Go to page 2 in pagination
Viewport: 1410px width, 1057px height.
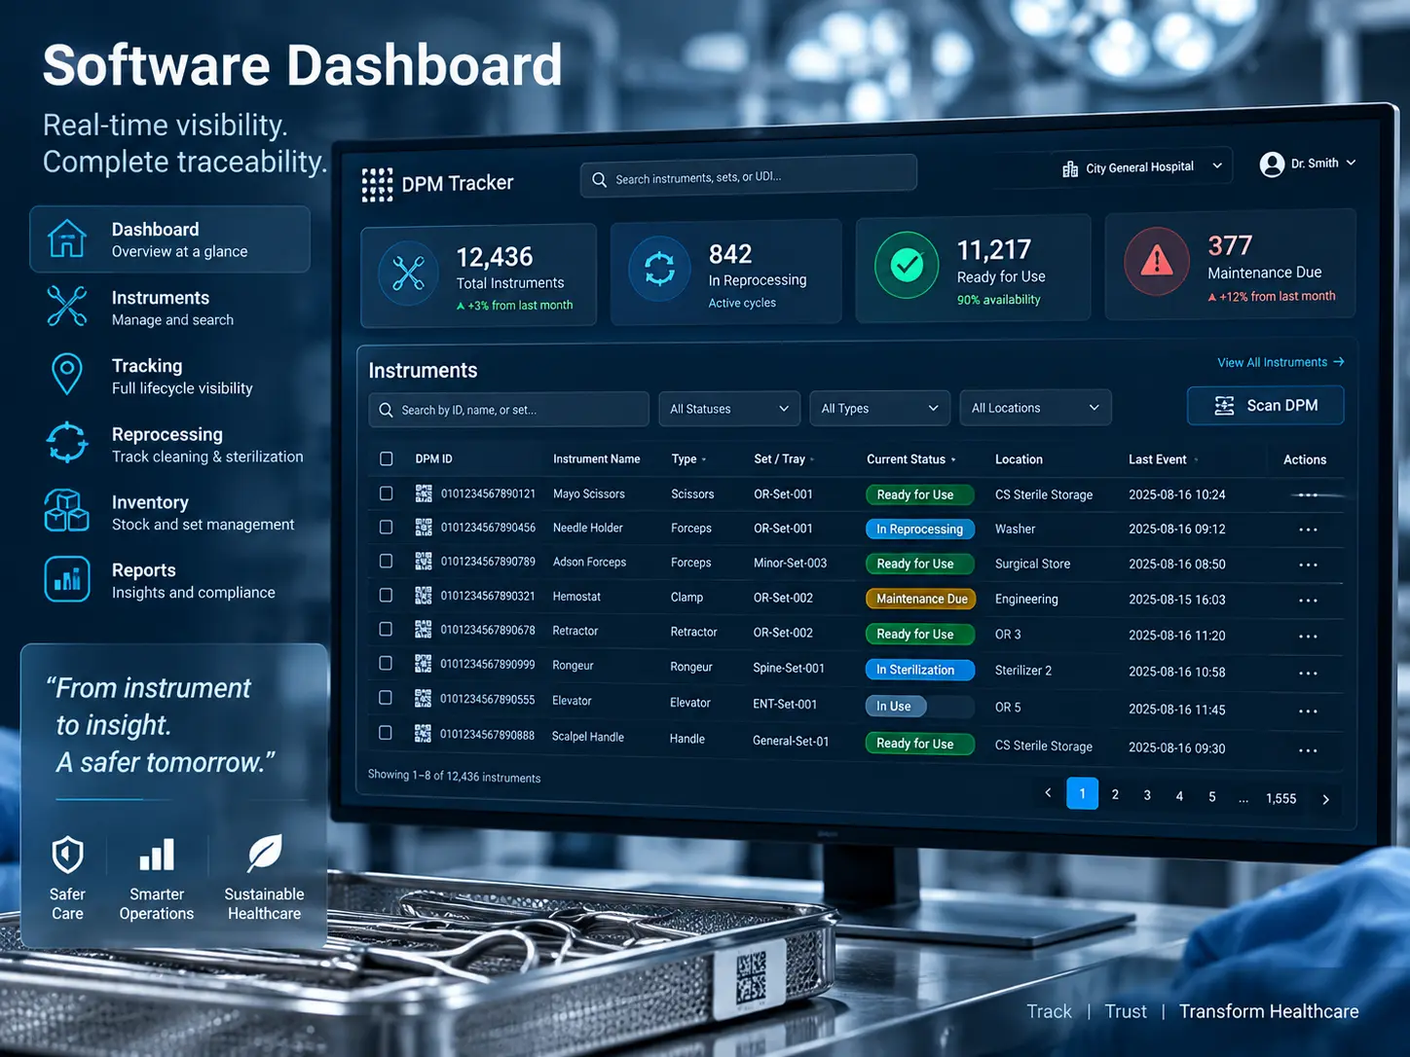pos(1115,794)
